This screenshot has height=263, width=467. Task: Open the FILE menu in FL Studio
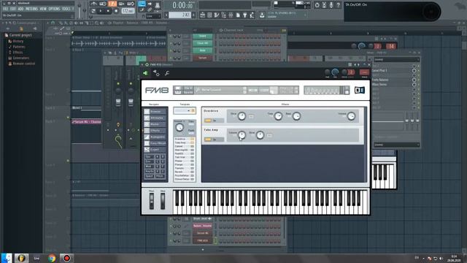pos(5,9)
